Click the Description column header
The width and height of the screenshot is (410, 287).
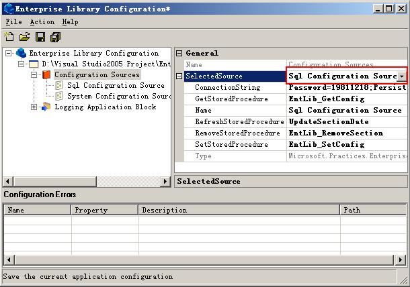click(239, 210)
